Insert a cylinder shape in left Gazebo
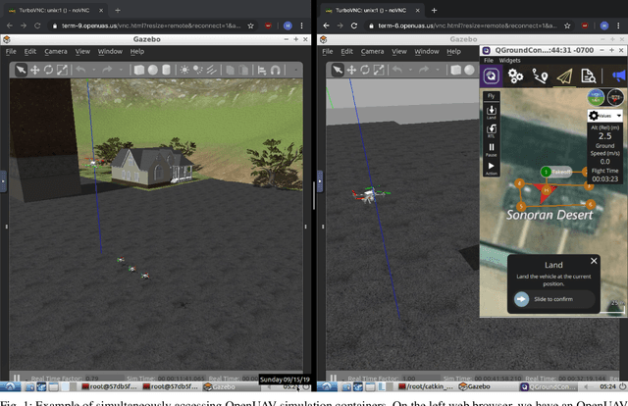This screenshot has width=628, height=406. tap(166, 70)
